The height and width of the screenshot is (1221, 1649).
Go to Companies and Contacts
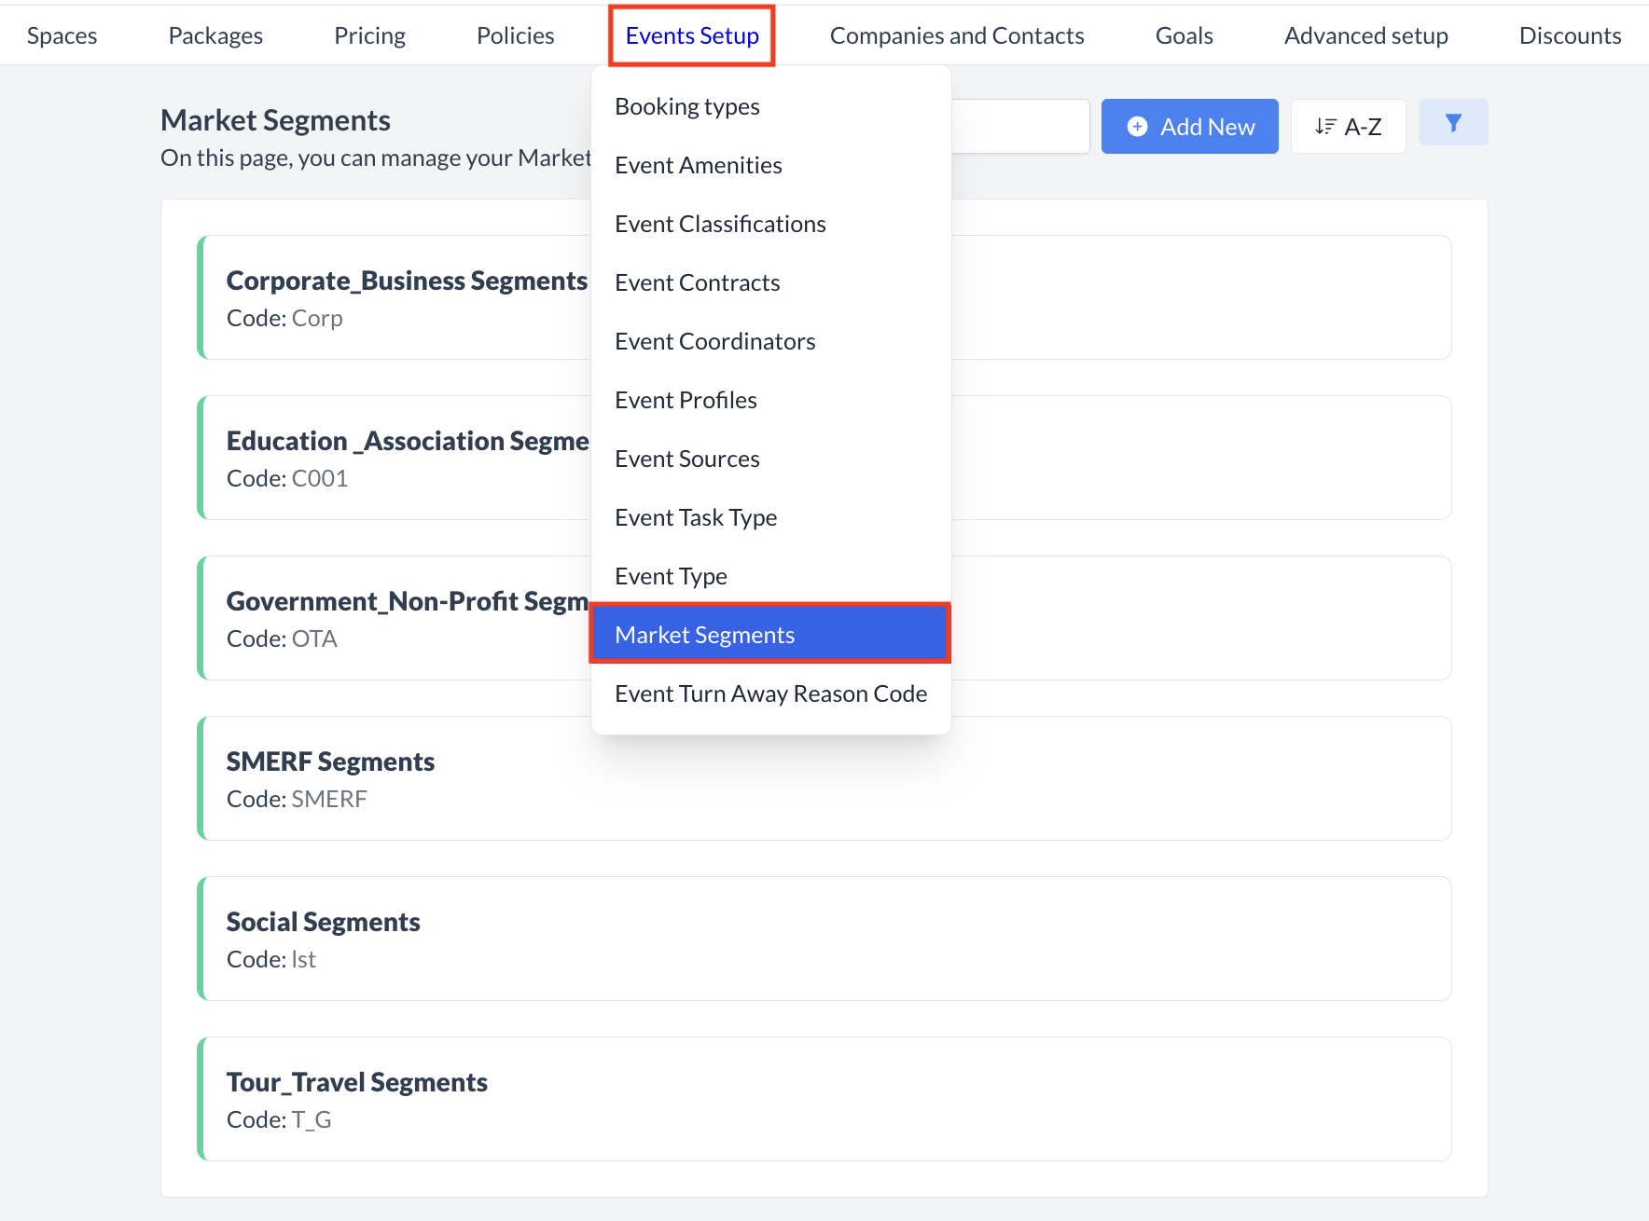pos(956,34)
